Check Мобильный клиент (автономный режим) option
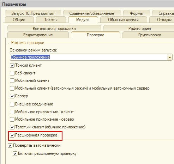Image resolution: width=174 pixels, height=164 pixels. [12, 88]
